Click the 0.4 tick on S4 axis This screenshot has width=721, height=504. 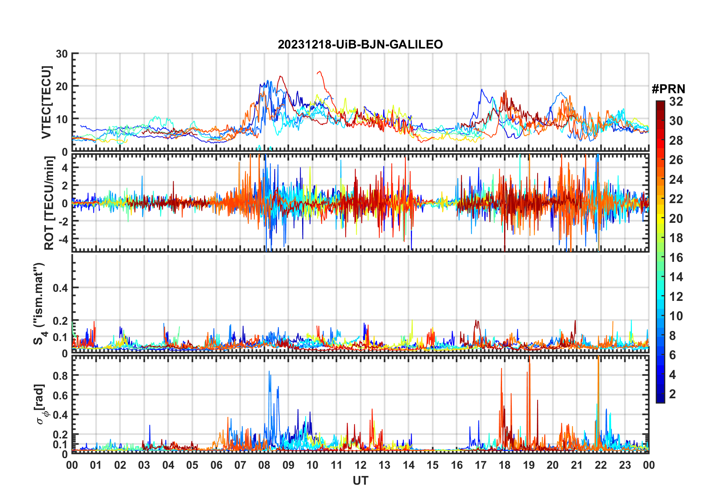click(60, 288)
